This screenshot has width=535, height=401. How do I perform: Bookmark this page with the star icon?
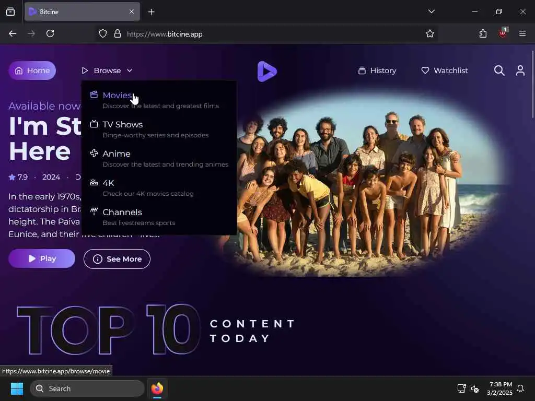[x=430, y=34]
